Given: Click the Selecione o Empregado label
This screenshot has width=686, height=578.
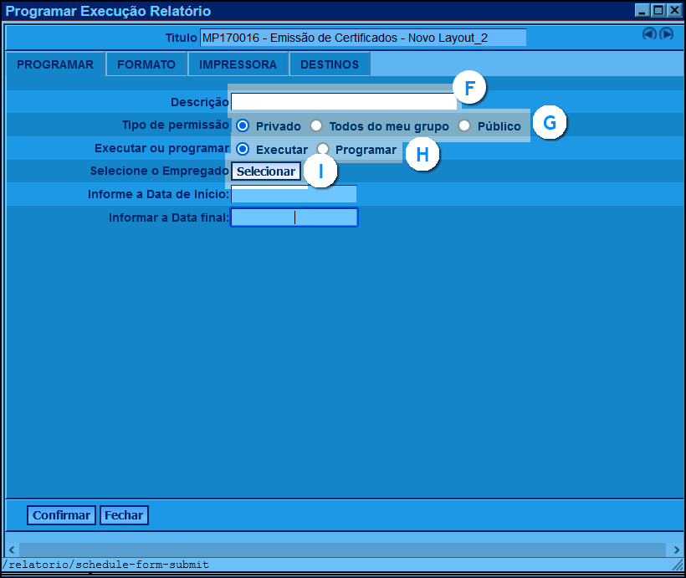Looking at the screenshot, I should [x=160, y=171].
